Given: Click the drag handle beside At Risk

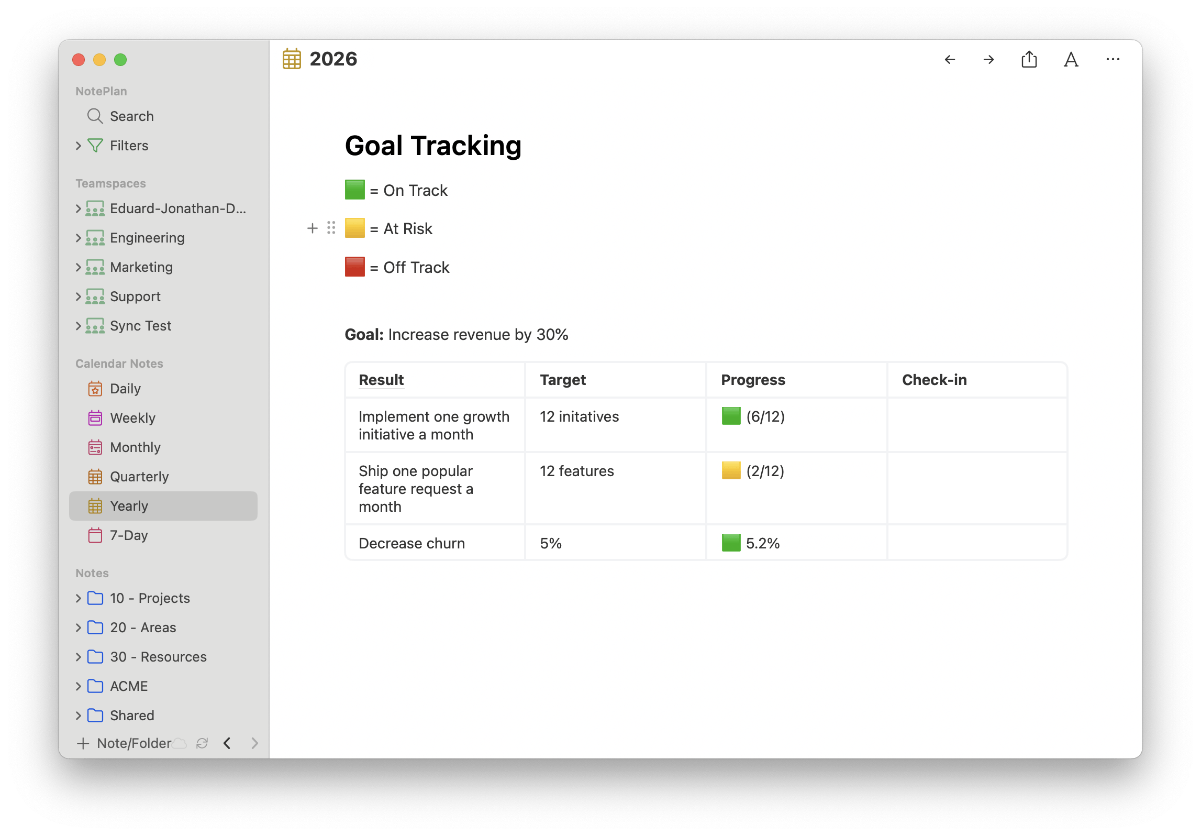Looking at the screenshot, I should click(331, 228).
